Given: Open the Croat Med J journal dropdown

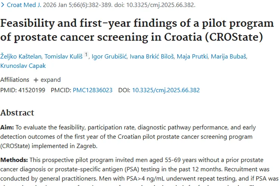Looking at the screenshot, I should [x=22, y=5].
